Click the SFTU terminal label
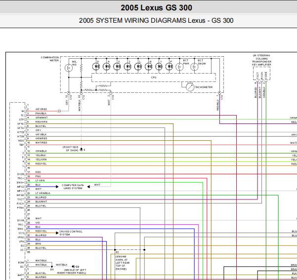297x280 pixels. pos(21,128)
